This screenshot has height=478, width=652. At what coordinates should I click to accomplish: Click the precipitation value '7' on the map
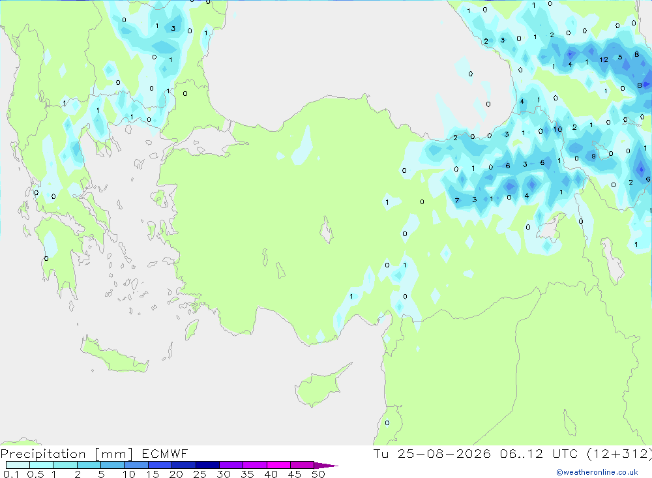[457, 200]
